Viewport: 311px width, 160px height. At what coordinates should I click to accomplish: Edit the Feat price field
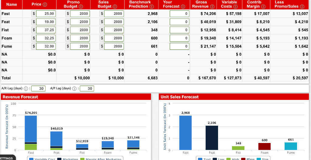click(x=46, y=22)
